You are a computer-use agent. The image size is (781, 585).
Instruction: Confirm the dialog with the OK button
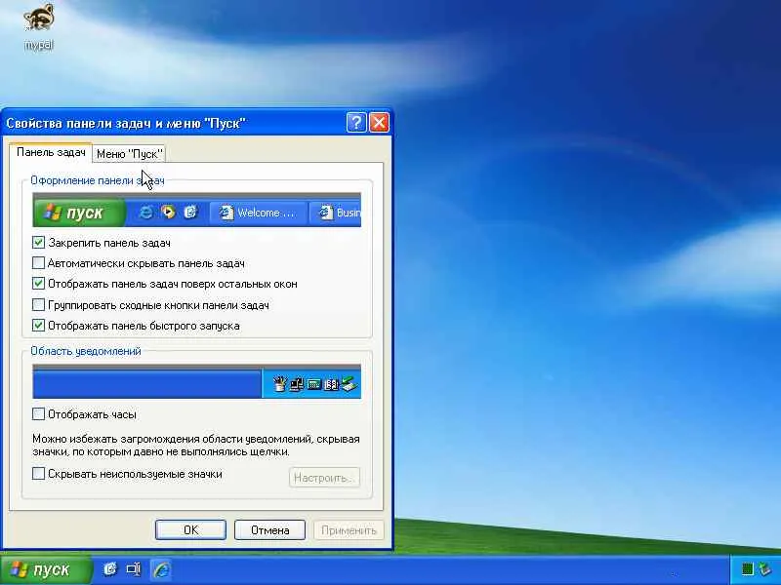[x=190, y=530]
